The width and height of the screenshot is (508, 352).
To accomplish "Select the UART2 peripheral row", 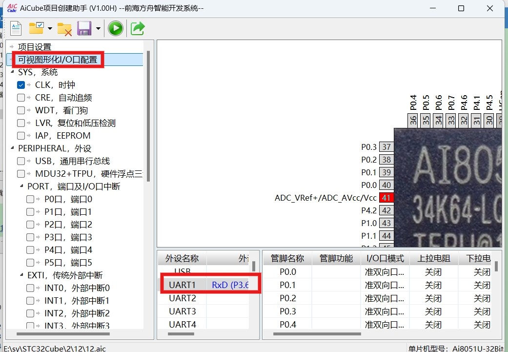I will click(x=203, y=298).
